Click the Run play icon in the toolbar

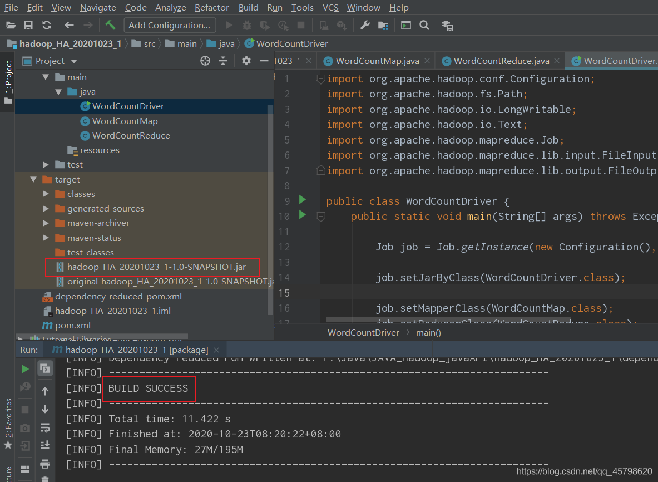(x=229, y=26)
